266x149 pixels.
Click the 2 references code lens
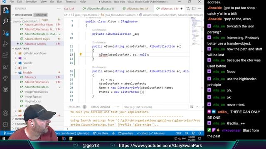99,42
